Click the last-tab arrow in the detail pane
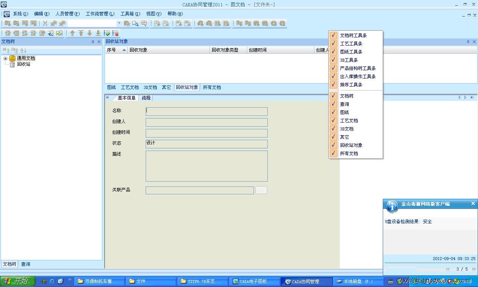 pyautogui.click(x=472, y=98)
